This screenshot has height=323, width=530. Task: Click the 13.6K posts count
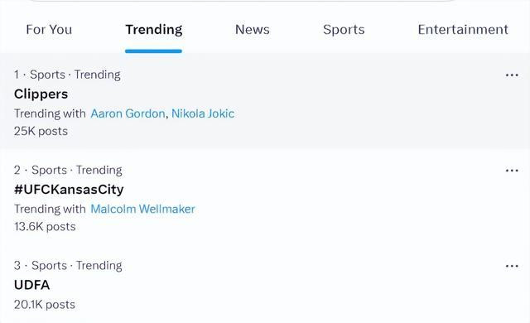click(45, 227)
